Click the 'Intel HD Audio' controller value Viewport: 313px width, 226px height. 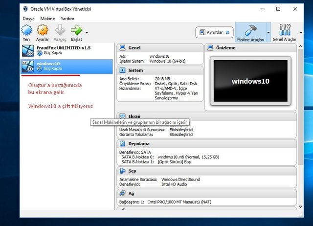(174, 184)
